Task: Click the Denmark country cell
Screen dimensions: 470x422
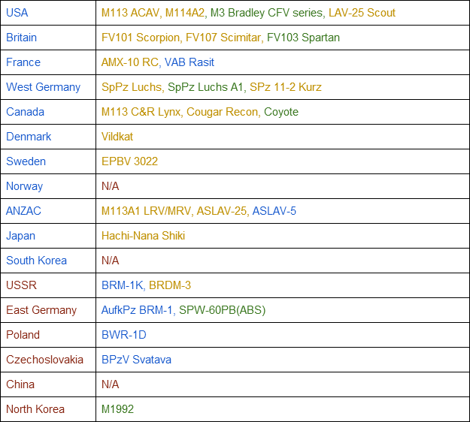Action: (x=48, y=137)
